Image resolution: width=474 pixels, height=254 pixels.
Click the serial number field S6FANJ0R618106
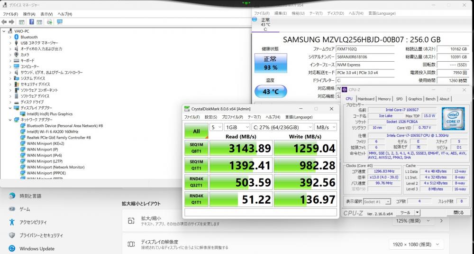(365, 56)
